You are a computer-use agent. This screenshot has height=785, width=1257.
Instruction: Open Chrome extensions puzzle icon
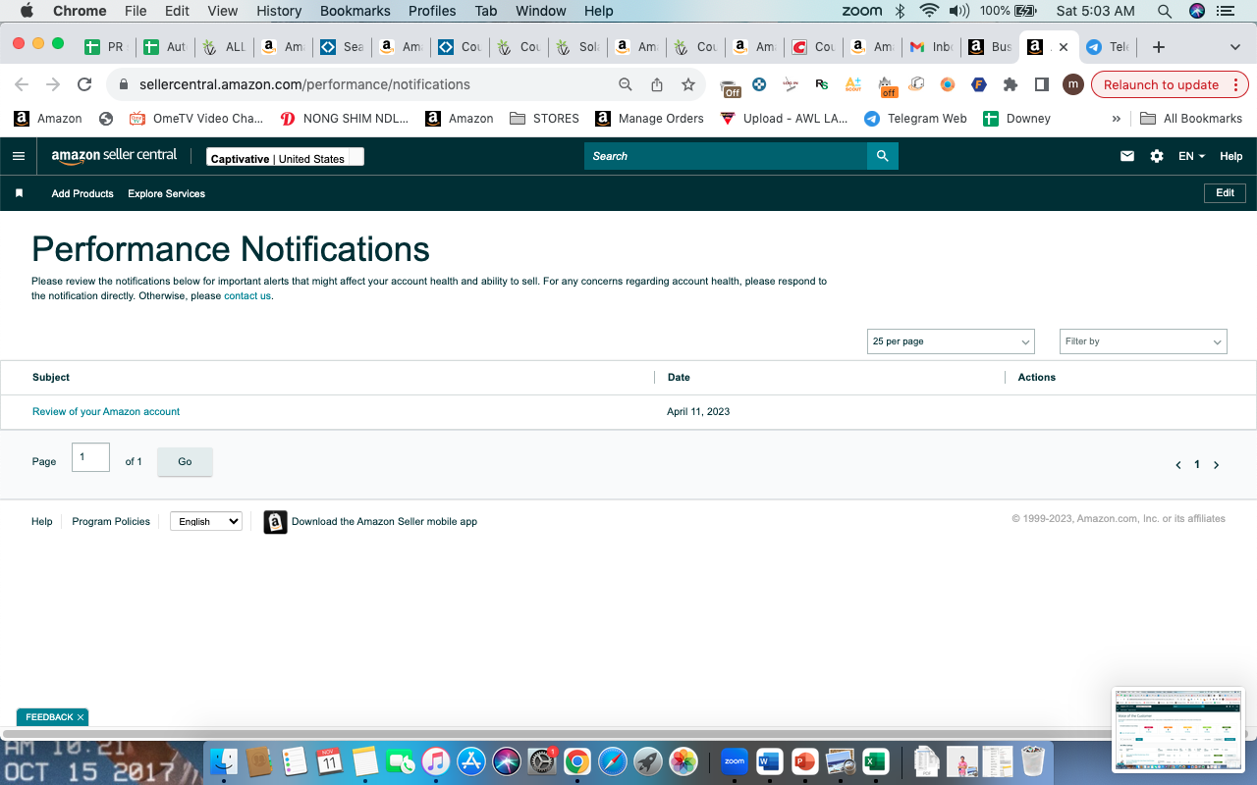(1010, 84)
